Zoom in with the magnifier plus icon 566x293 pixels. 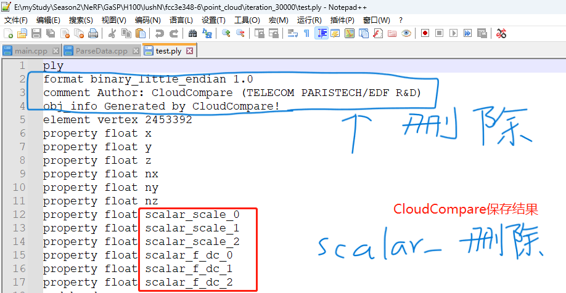[226, 33]
